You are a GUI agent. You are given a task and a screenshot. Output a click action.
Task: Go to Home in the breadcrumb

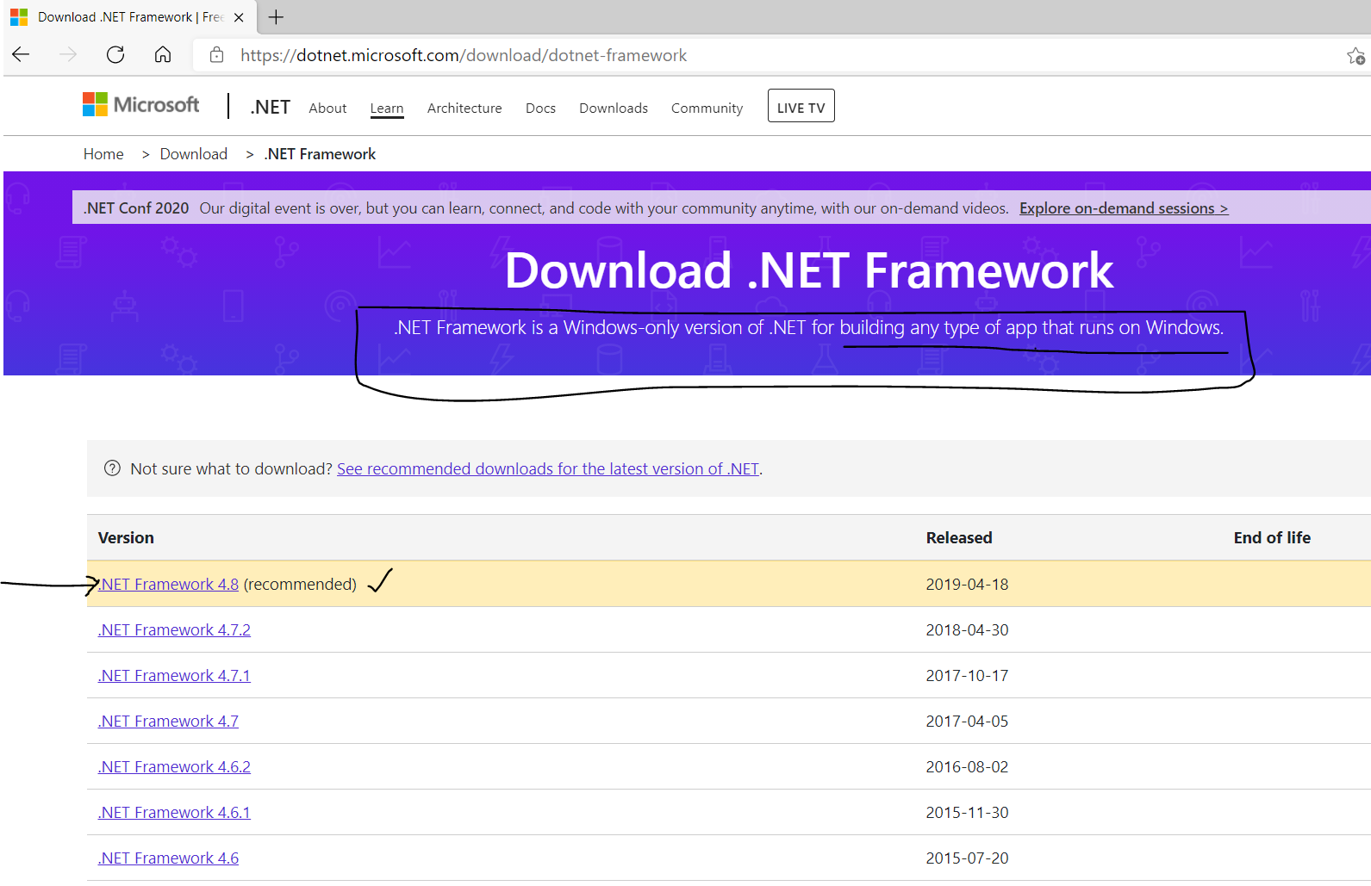click(103, 154)
